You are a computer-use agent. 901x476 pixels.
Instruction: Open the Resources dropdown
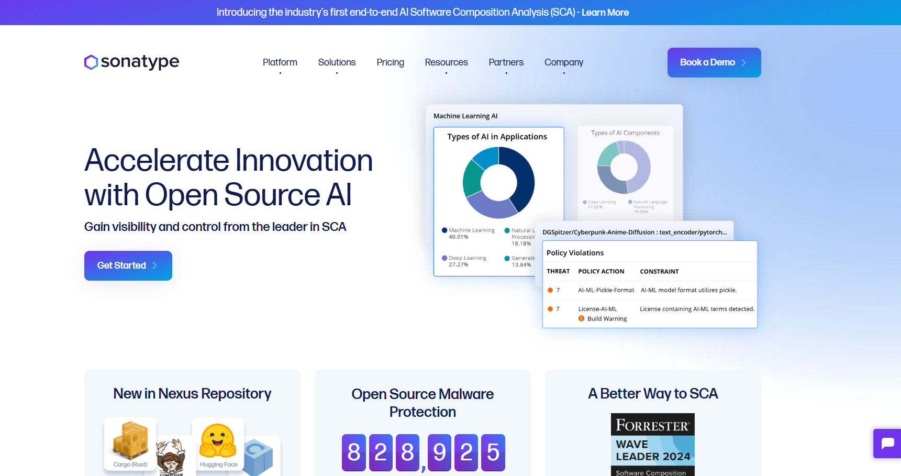tap(446, 62)
